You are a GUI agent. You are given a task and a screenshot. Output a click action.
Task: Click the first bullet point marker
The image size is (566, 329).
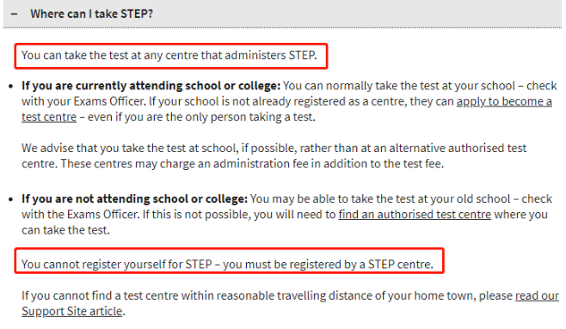11,87
